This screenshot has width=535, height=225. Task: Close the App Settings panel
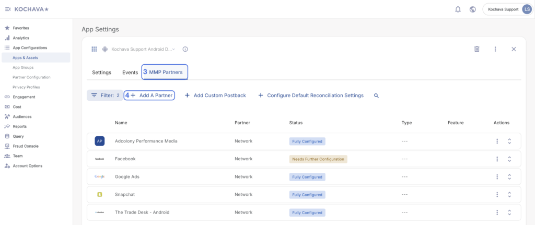point(514,49)
